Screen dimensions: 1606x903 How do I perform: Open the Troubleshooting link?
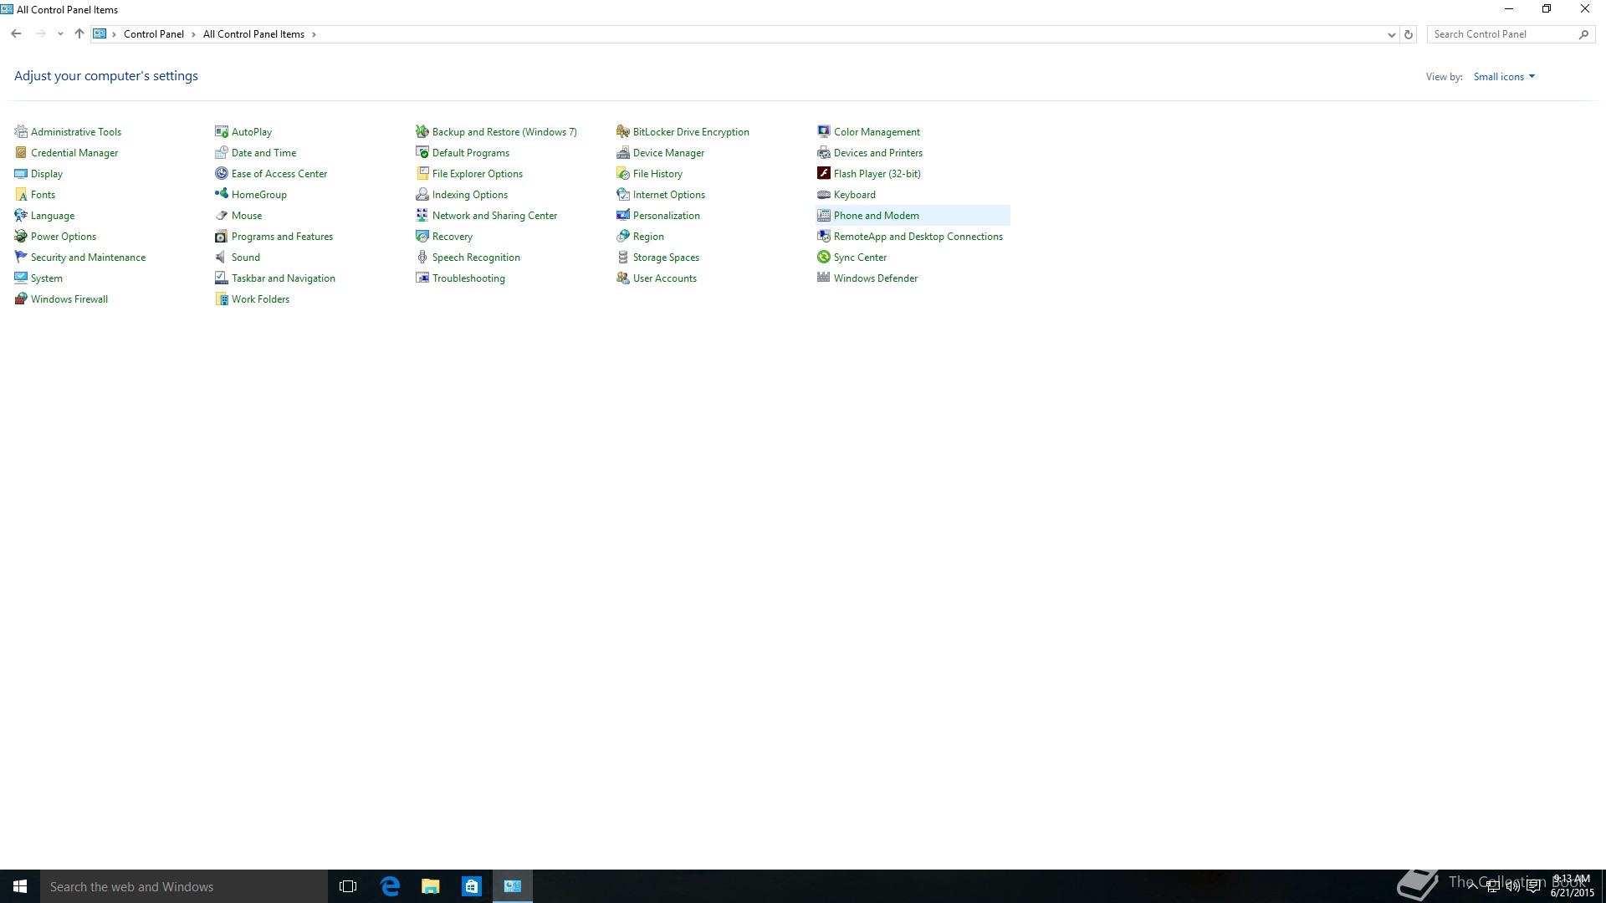click(x=468, y=278)
